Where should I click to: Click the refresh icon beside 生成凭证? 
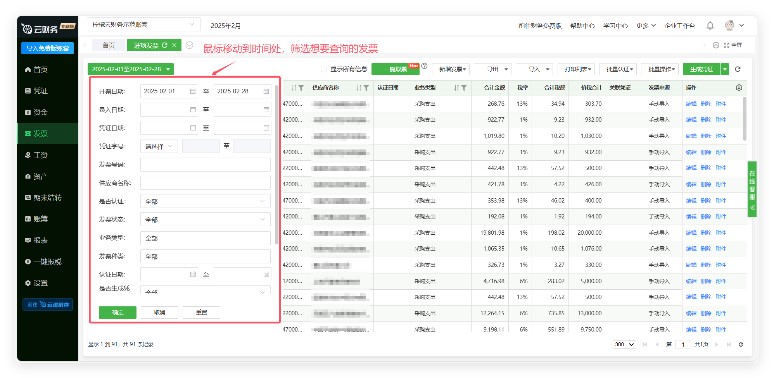tap(738, 69)
